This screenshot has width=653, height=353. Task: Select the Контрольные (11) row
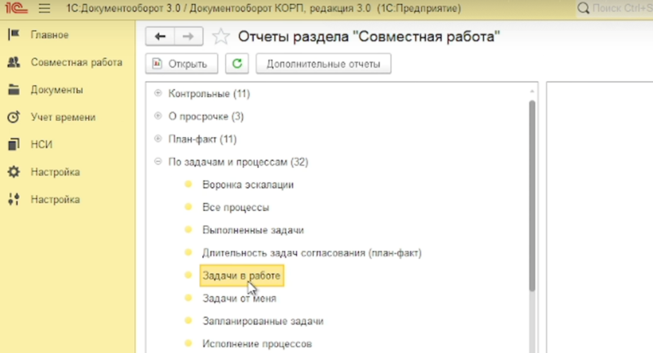pyautogui.click(x=209, y=93)
